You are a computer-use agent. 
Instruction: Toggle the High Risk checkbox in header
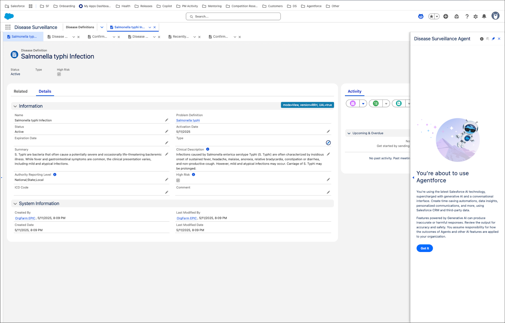tap(59, 74)
